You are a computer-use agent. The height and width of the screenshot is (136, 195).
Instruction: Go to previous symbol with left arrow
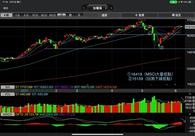(84, 8)
